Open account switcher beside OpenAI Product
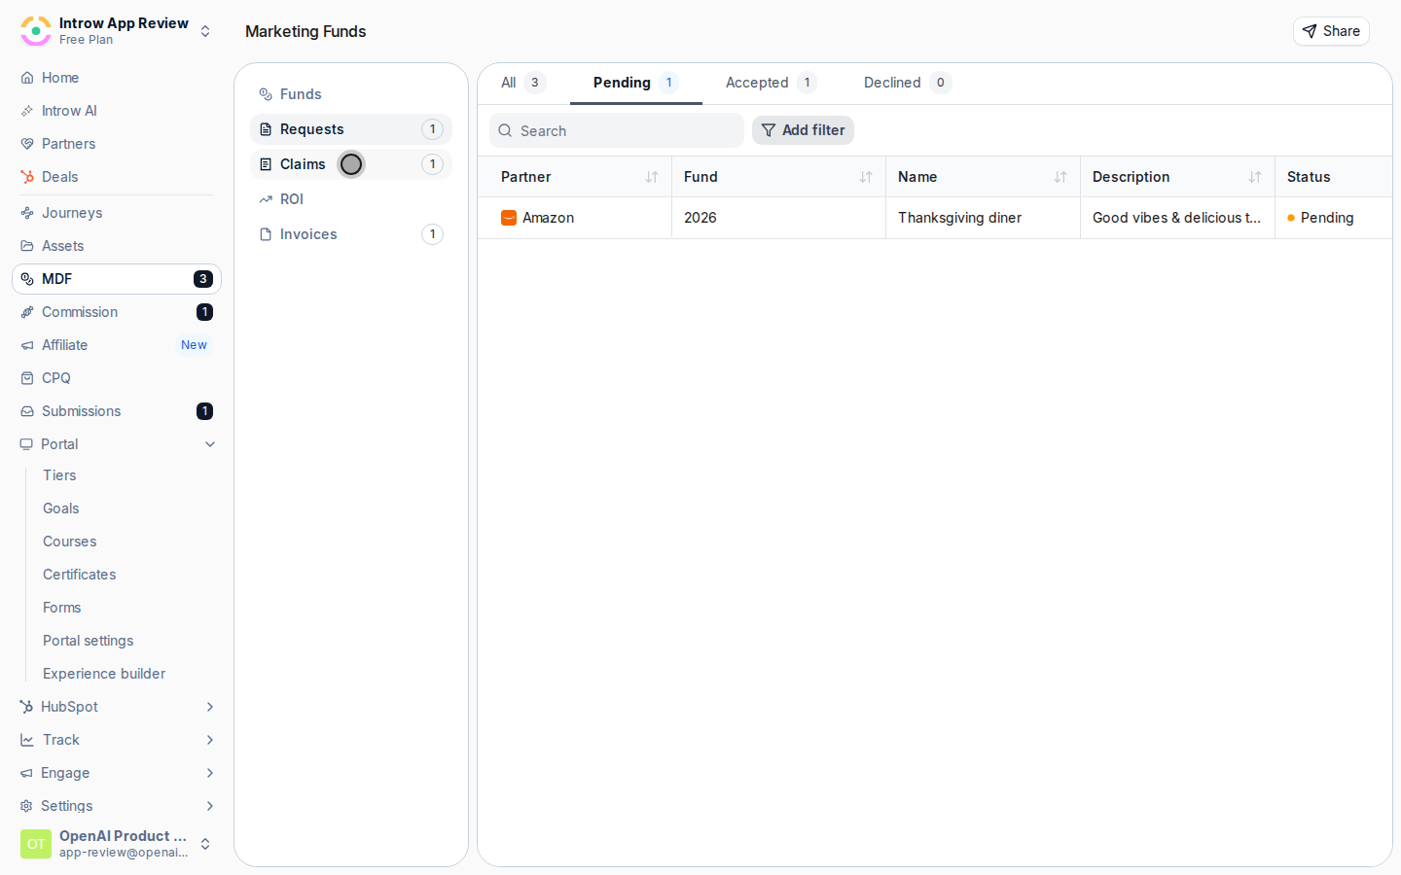Viewport: 1401px width, 875px height. 205,844
